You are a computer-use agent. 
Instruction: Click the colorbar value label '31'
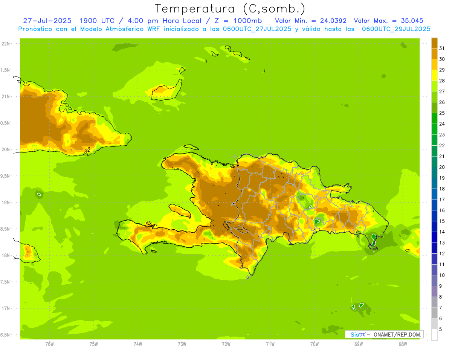point(442,48)
